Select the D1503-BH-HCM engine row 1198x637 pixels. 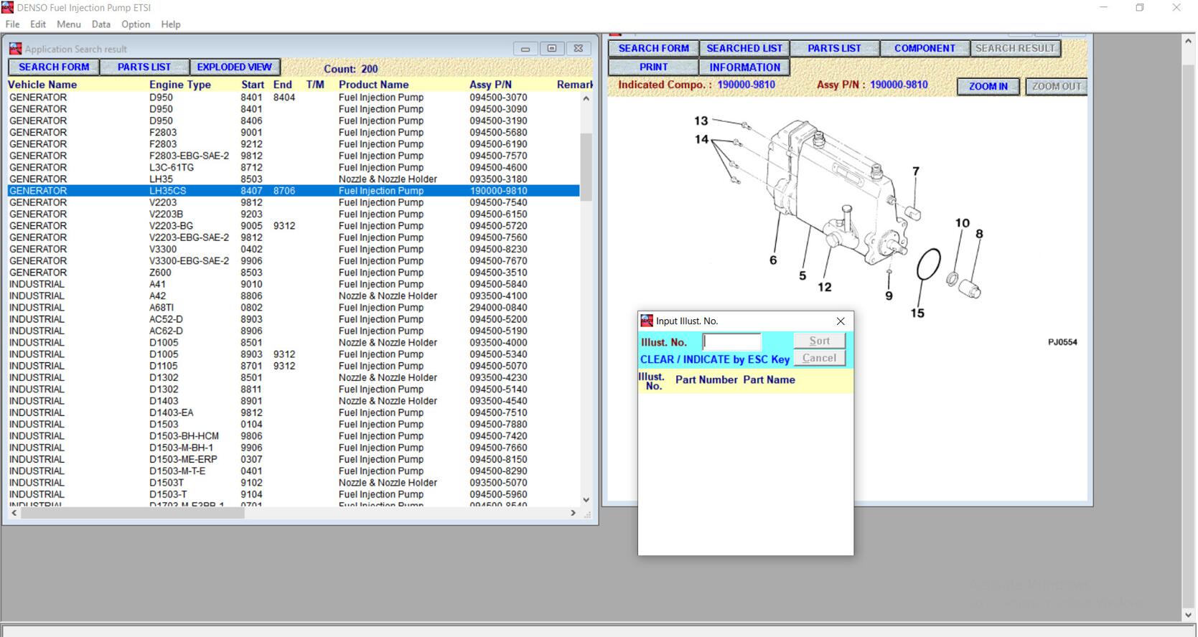coord(294,436)
